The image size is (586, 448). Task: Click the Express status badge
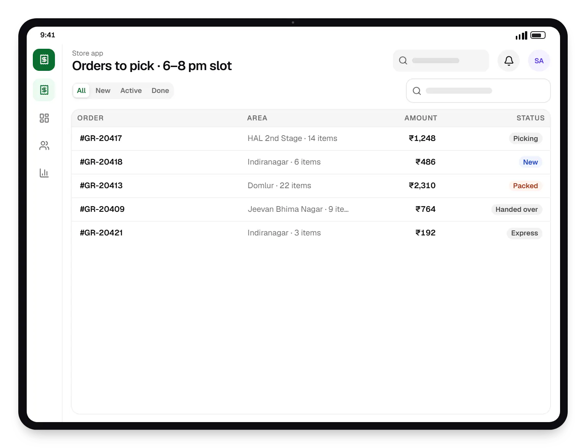click(524, 233)
